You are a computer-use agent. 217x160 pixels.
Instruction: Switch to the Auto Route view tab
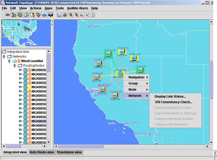click(x=42, y=152)
